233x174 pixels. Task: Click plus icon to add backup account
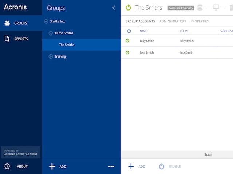[x=131, y=167]
